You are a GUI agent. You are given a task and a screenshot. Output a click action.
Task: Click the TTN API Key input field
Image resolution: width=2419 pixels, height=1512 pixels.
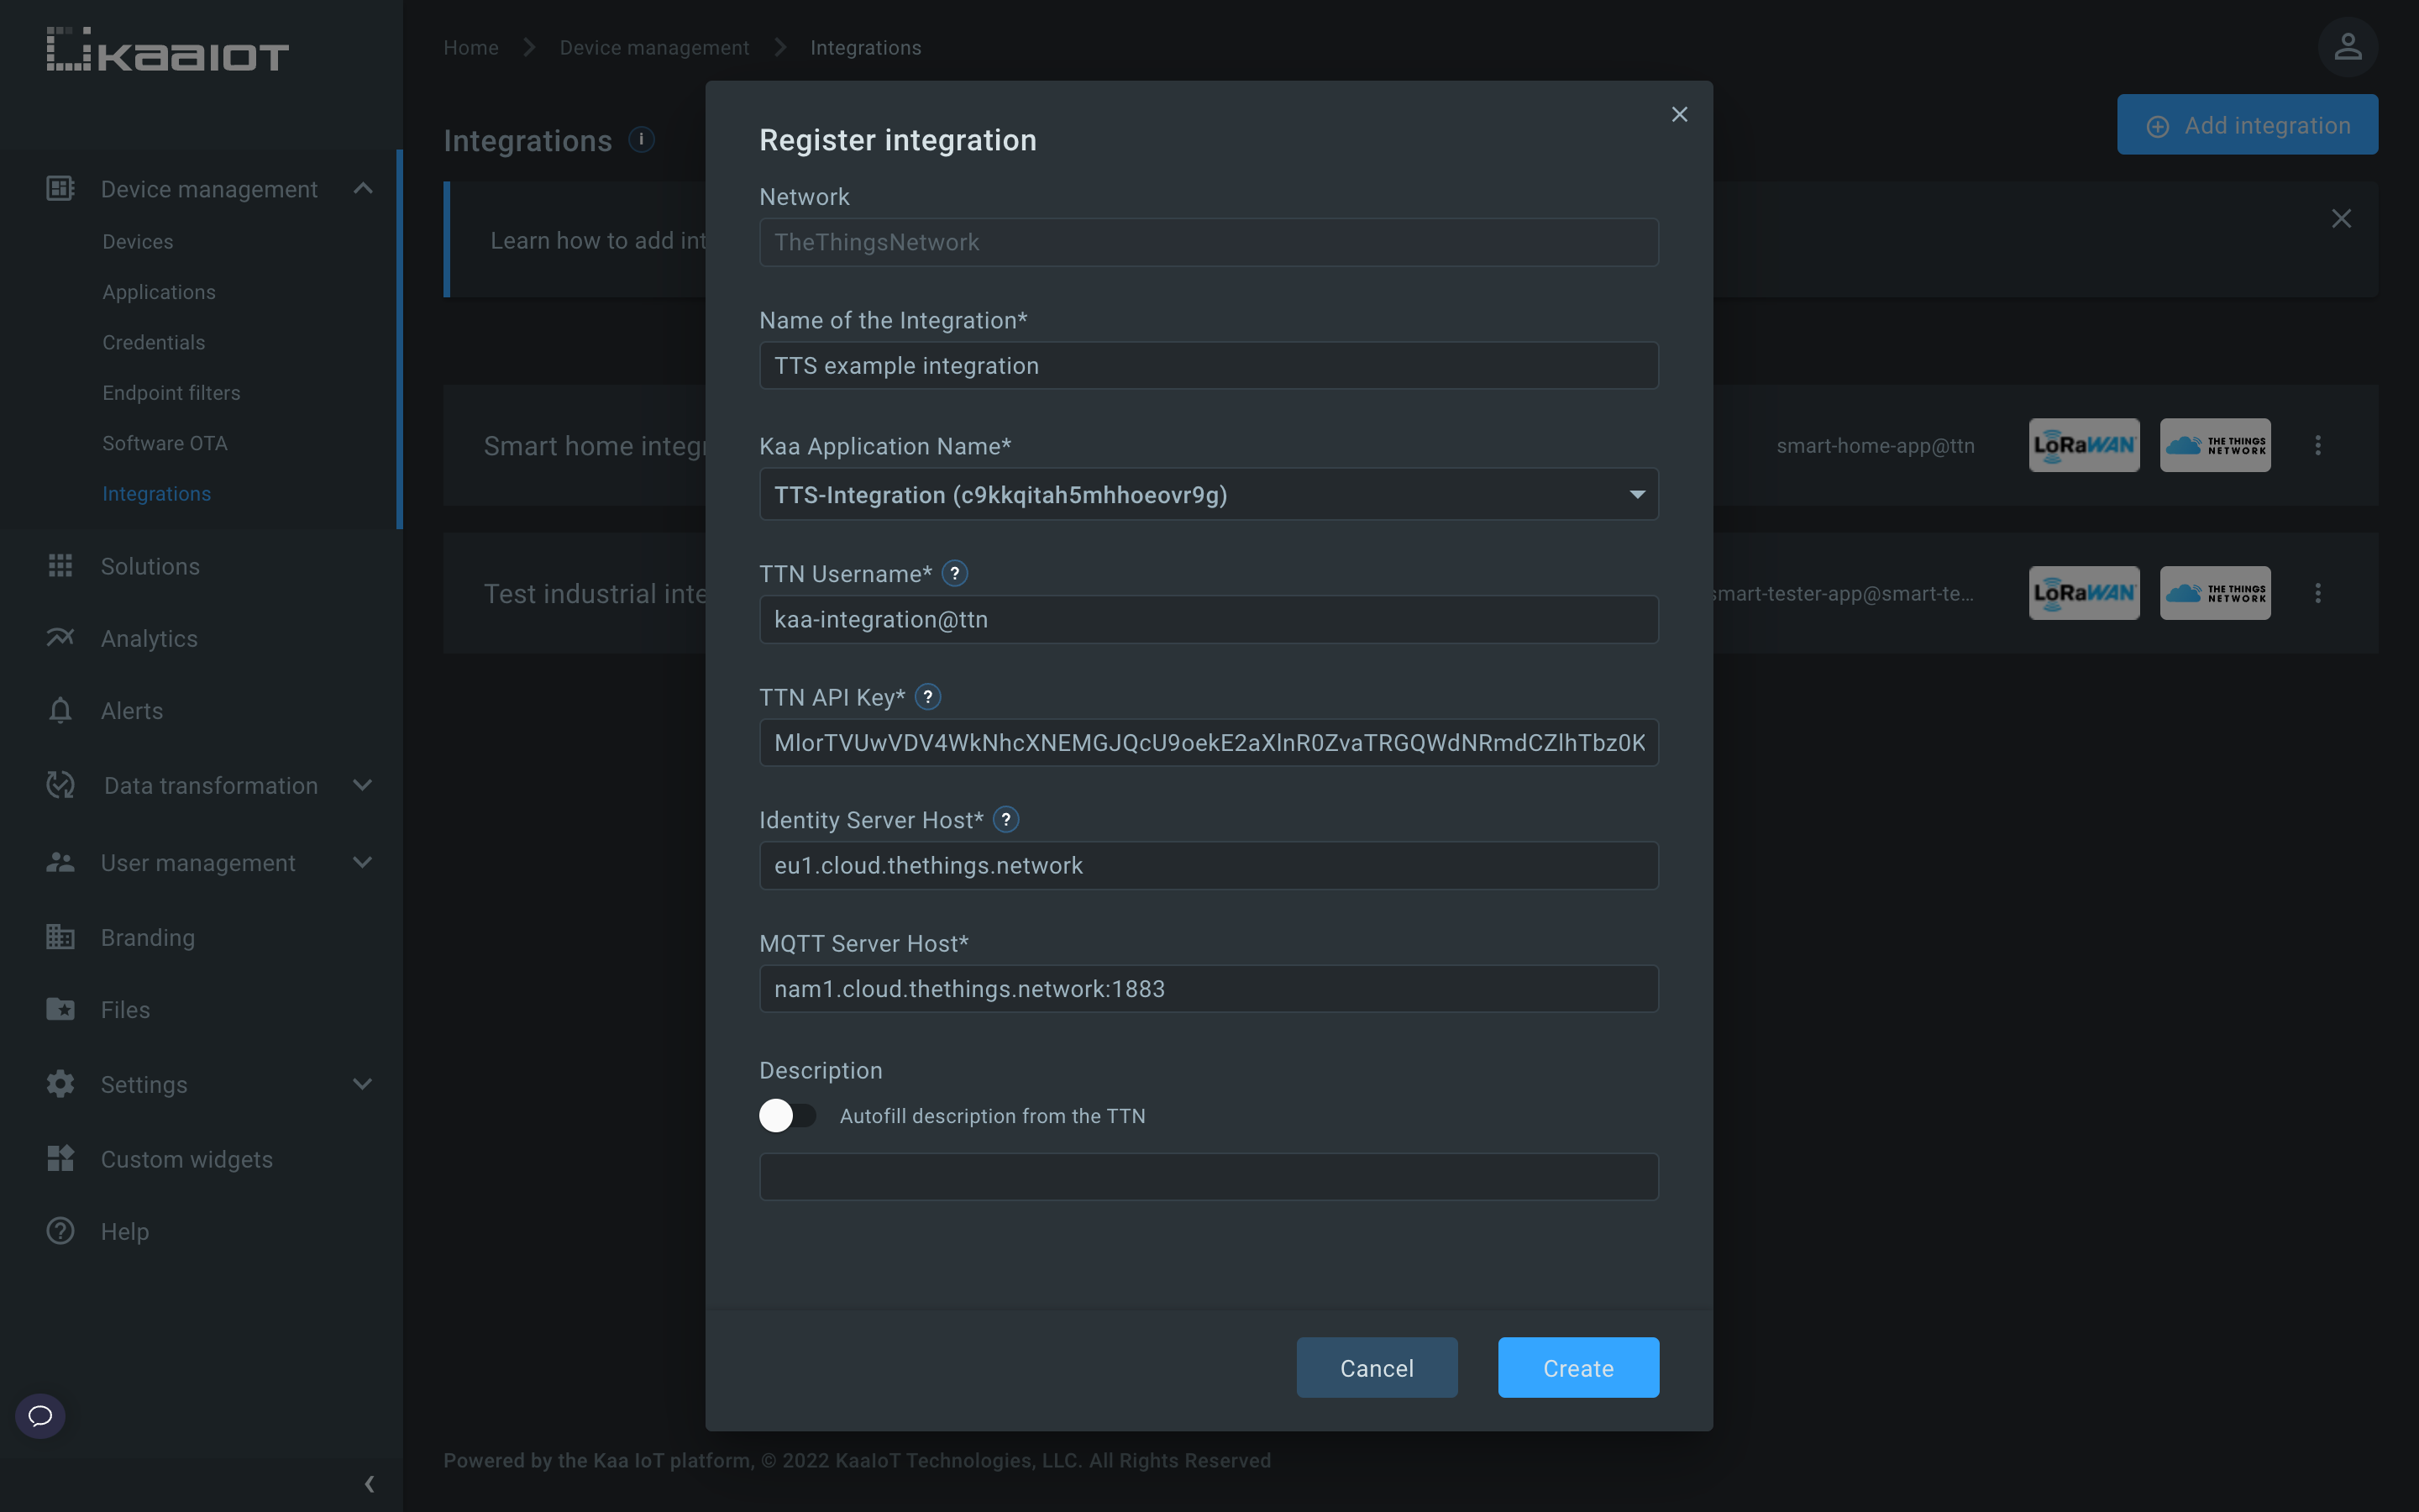coord(1209,742)
